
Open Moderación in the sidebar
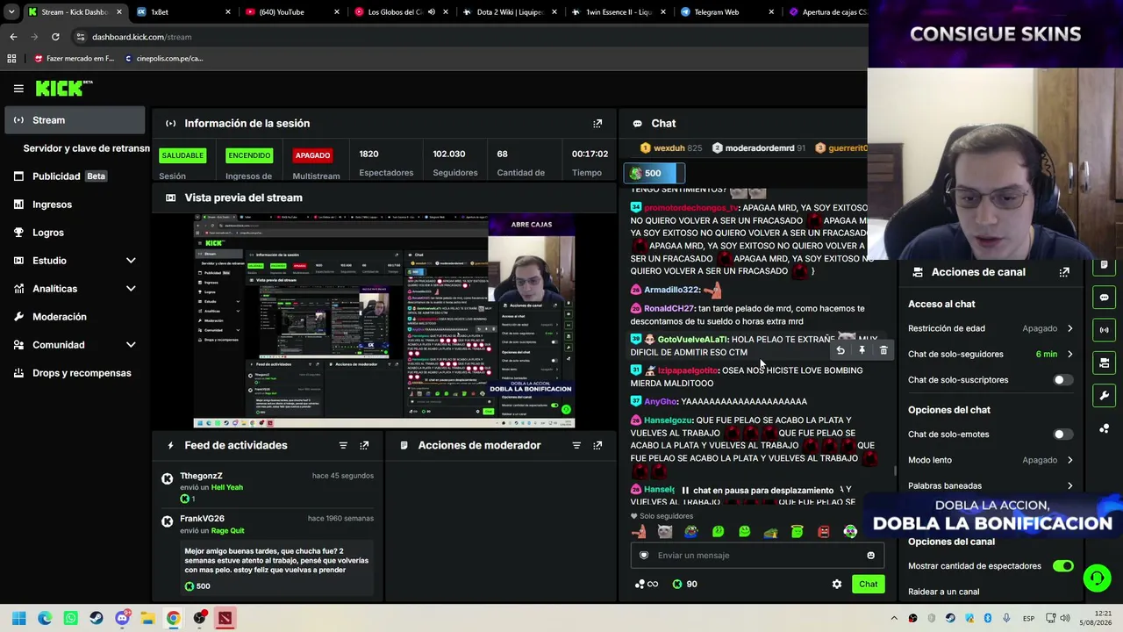(75, 317)
